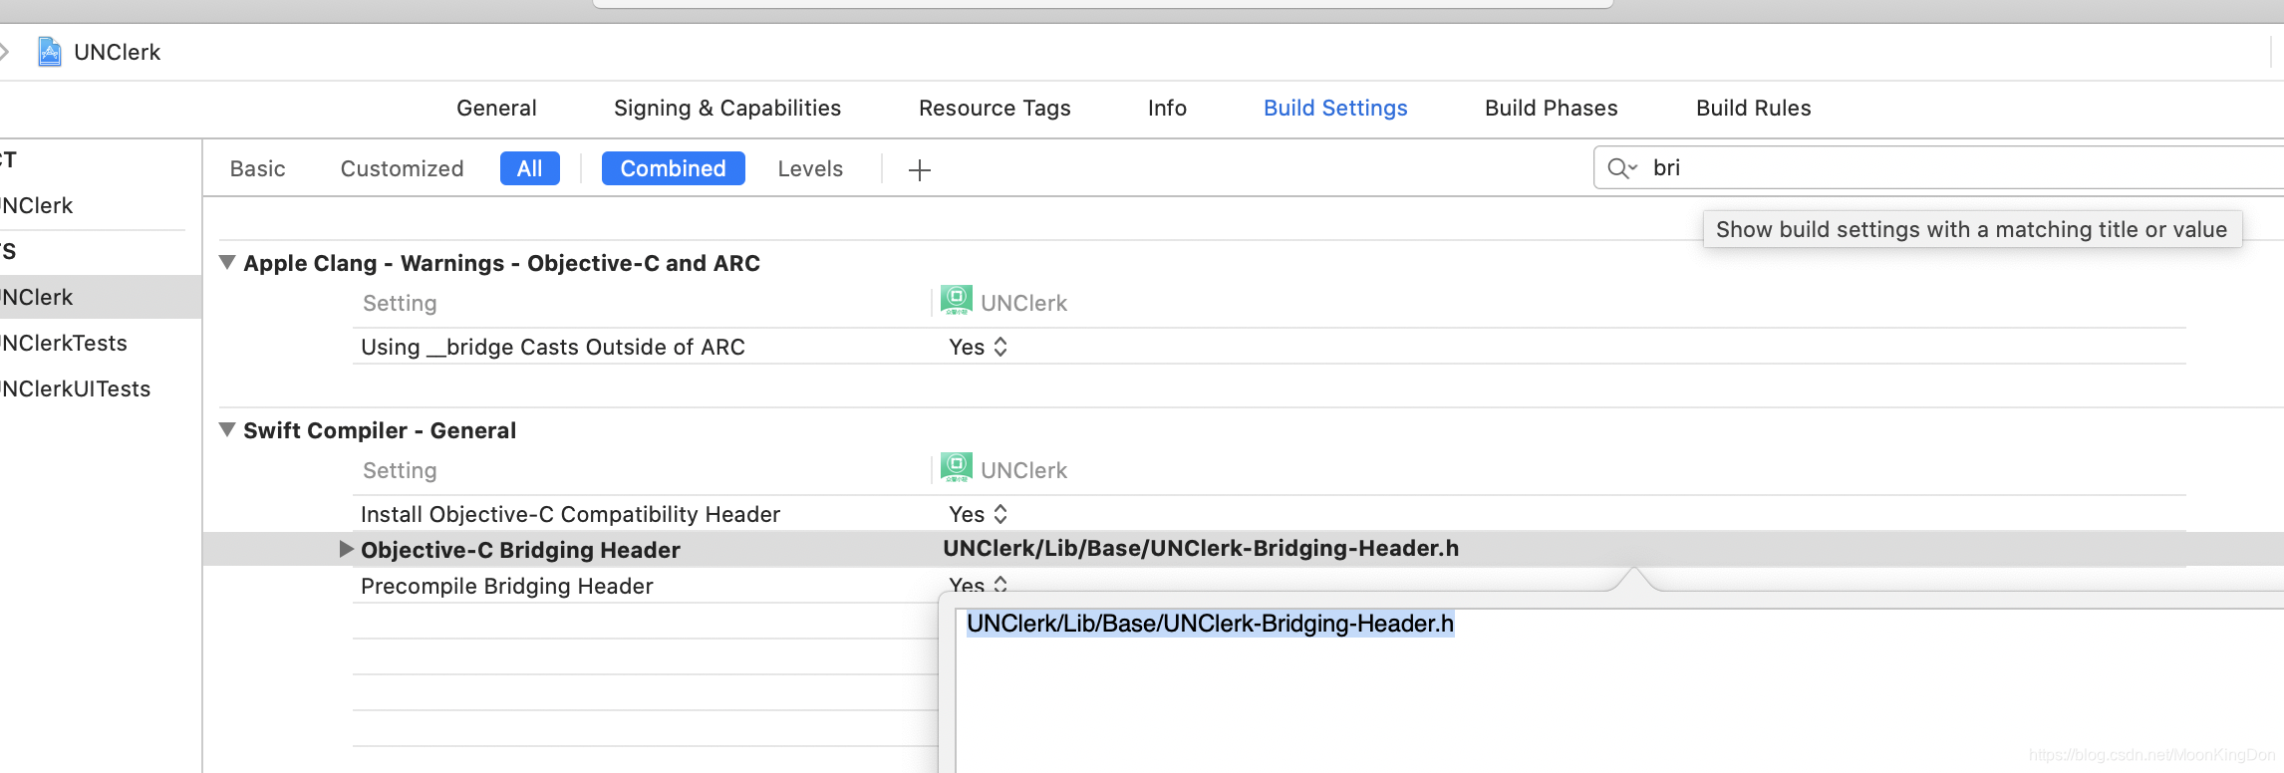Select the UNClerkUITests target
The image size is (2284, 773).
tap(76, 388)
